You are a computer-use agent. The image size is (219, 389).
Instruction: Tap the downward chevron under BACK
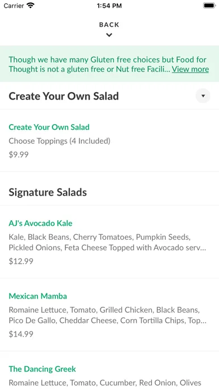109,35
